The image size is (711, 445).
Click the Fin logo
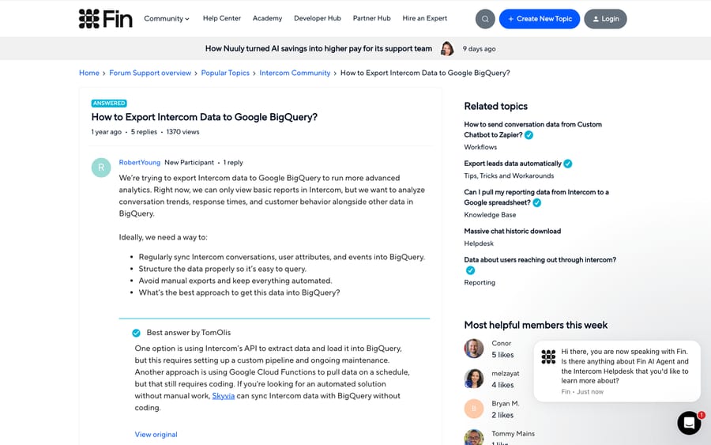click(x=105, y=19)
